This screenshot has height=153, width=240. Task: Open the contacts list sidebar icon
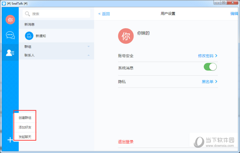(10, 53)
